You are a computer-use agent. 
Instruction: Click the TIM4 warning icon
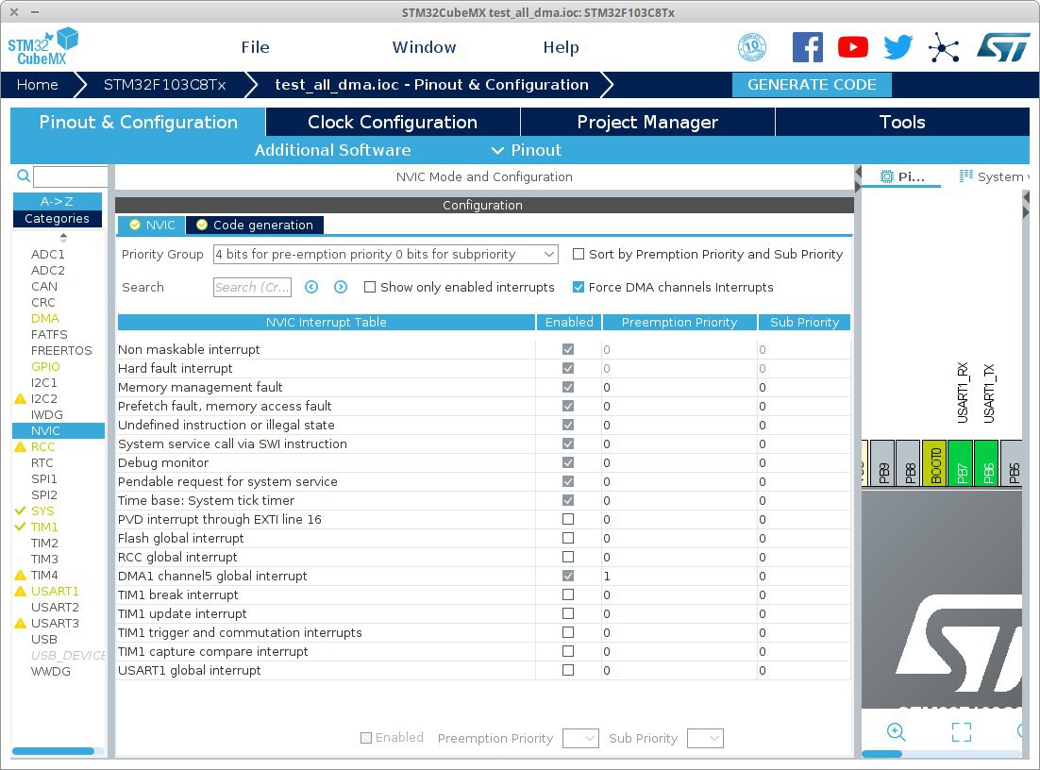pos(21,575)
